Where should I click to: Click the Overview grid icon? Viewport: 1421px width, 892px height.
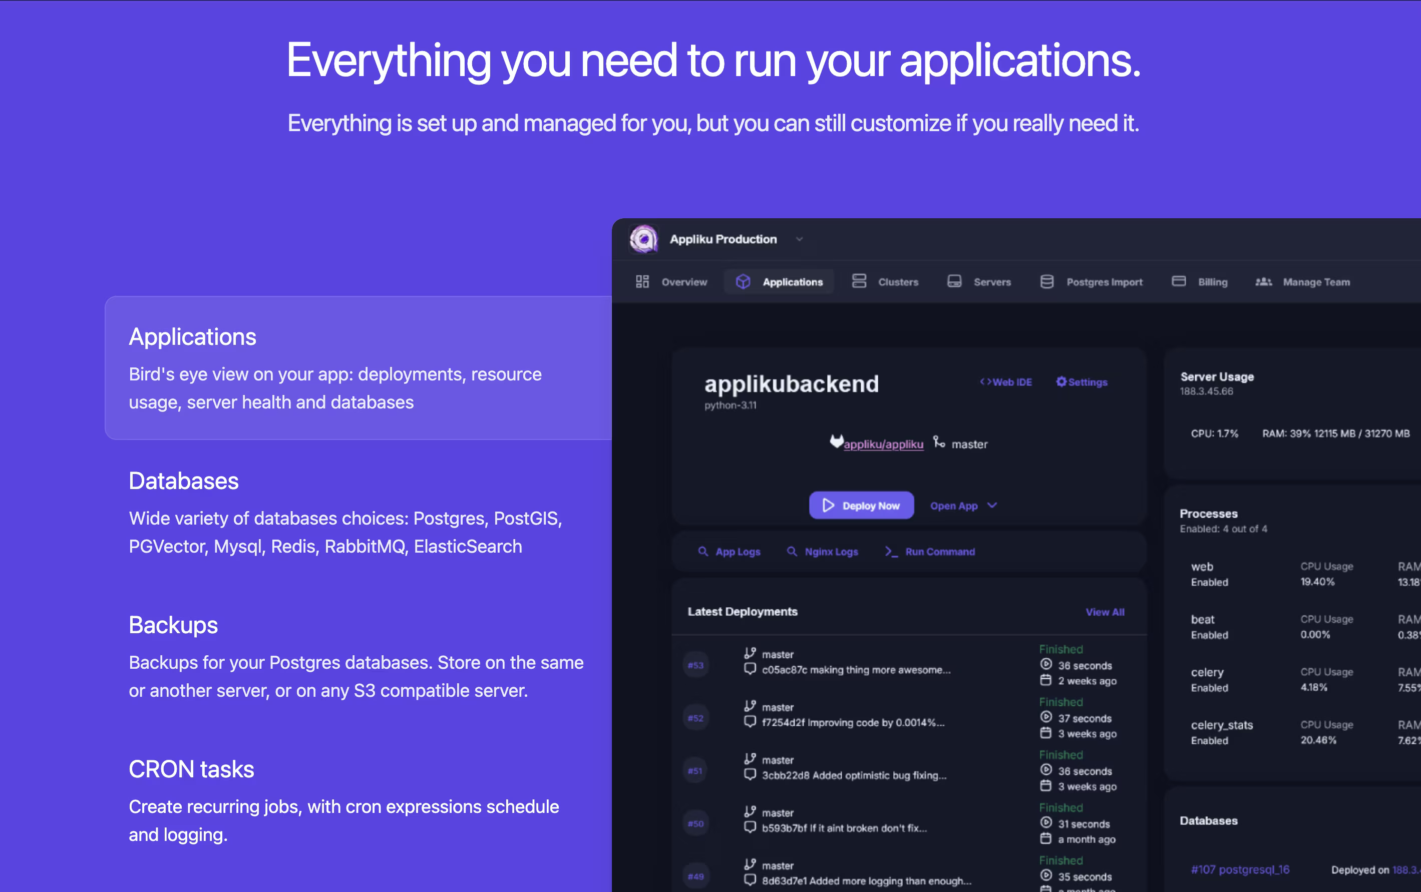642,281
